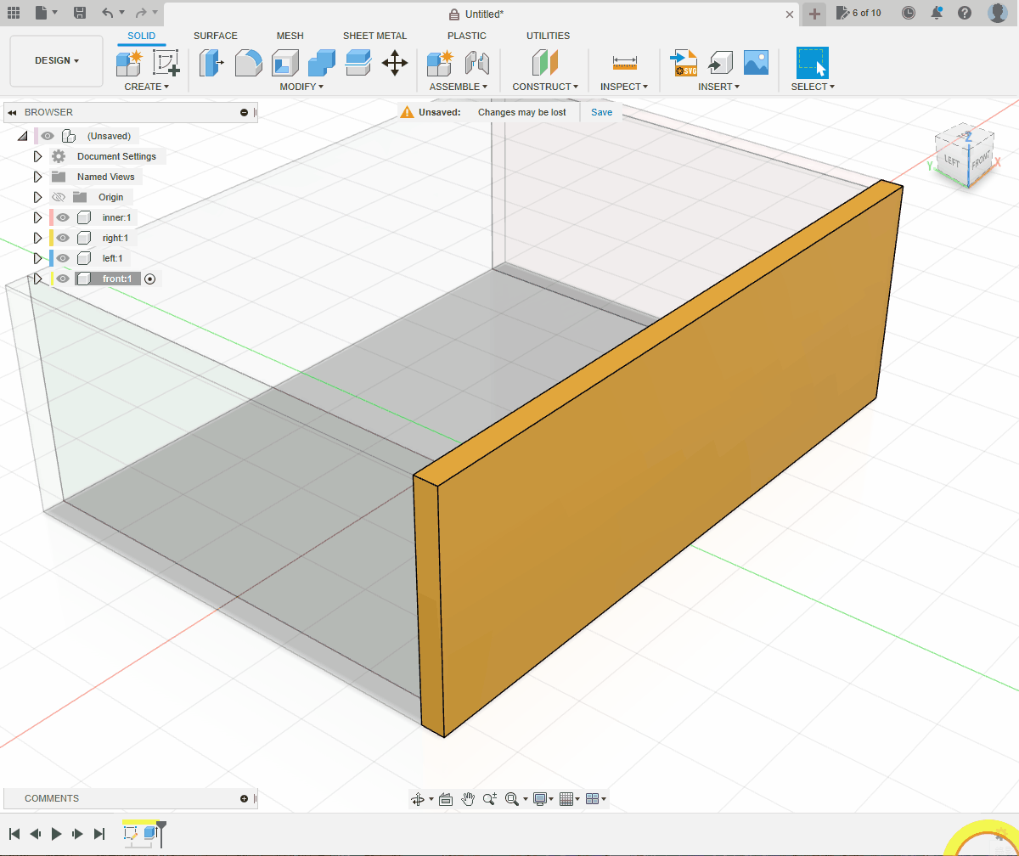Select the Fillet tool in Modify
Viewport: 1019px width, 856px height.
[248, 63]
